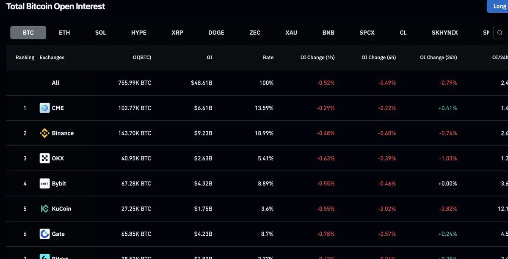Click the Bitget logo icon

(x=44, y=256)
